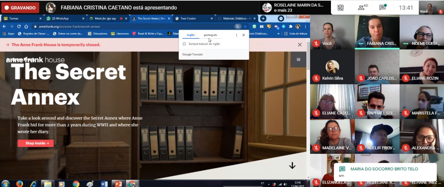Click the hamburger menu on Anne Frank page
Image resolution: width=444 pixels, height=187 pixels.
tap(298, 59)
